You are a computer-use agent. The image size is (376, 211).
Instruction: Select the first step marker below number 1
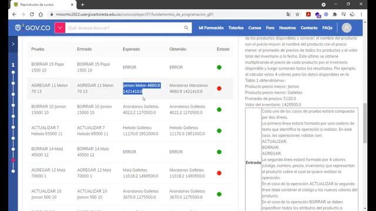click(13, 72)
